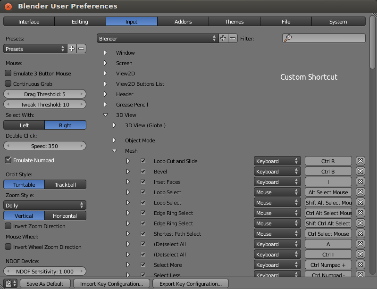Expand the View2D Buttons List category
The image size is (377, 289).
click(x=105, y=83)
